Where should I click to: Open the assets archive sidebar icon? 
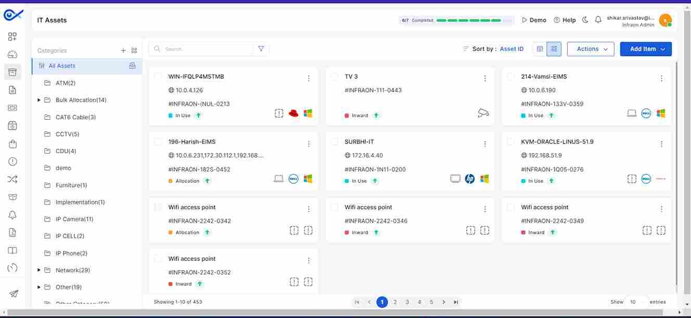(12, 72)
